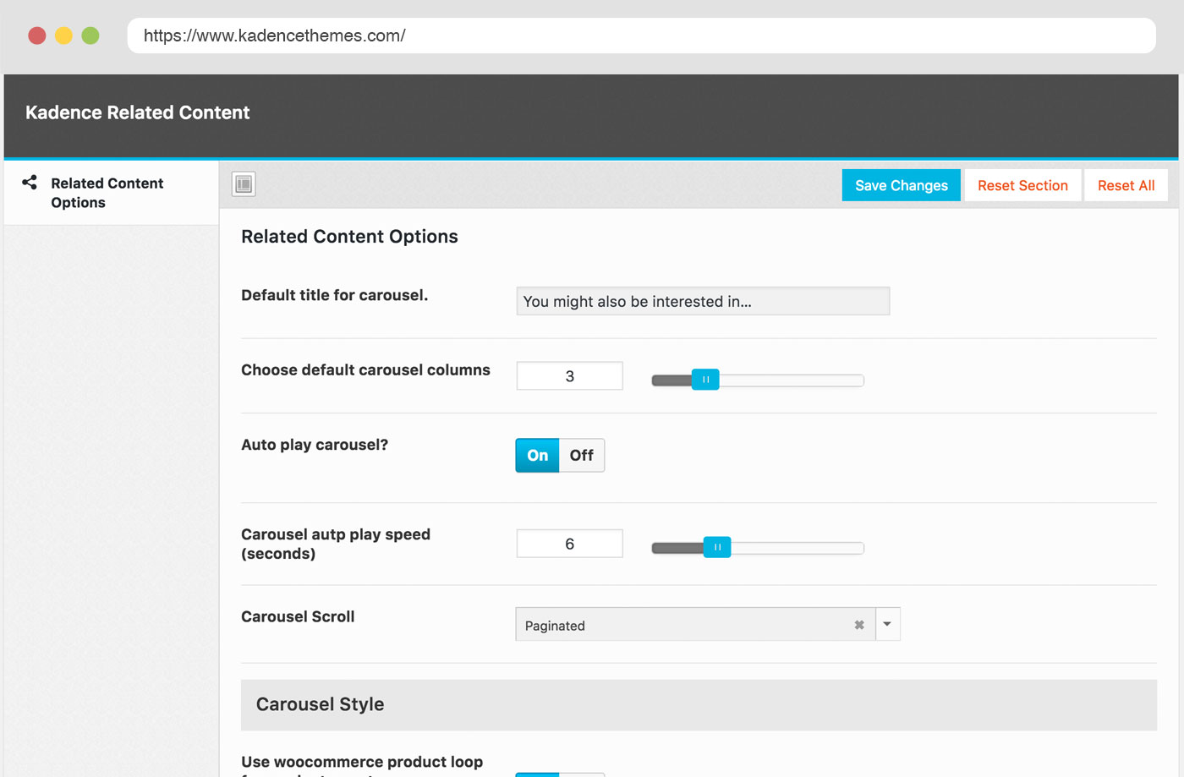
Task: Click the yellow minimize window dot
Action: 63,36
